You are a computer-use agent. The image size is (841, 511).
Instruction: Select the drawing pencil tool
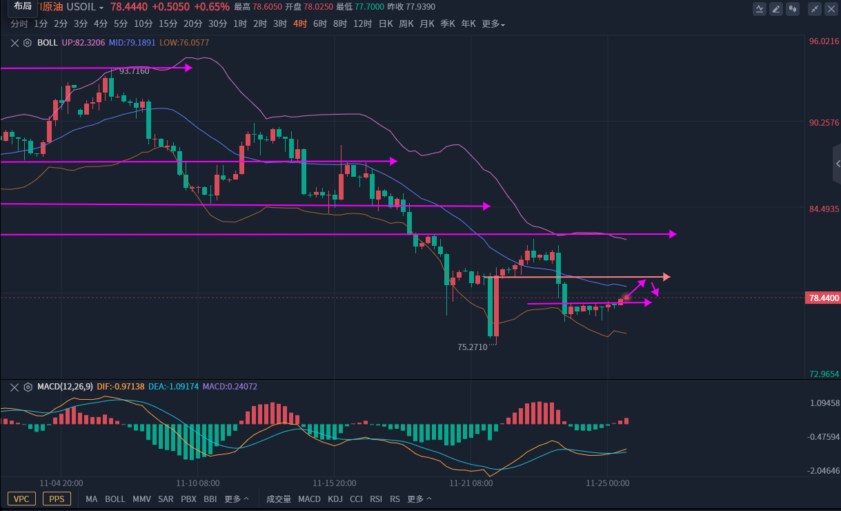[776, 9]
